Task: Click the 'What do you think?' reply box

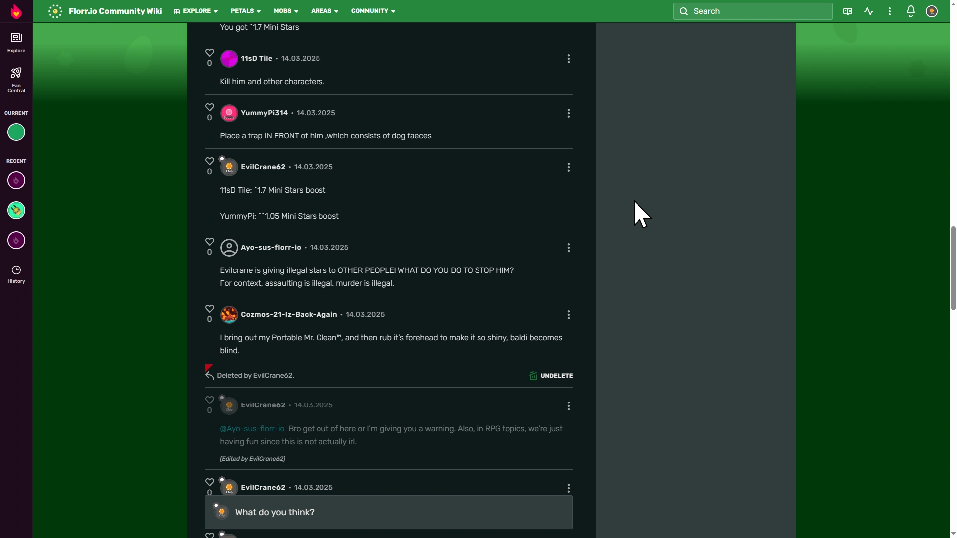Action: pyautogui.click(x=389, y=512)
